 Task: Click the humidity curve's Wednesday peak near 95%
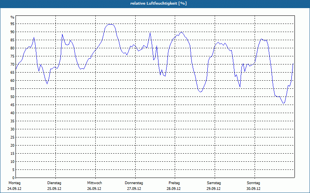(x=110, y=24)
